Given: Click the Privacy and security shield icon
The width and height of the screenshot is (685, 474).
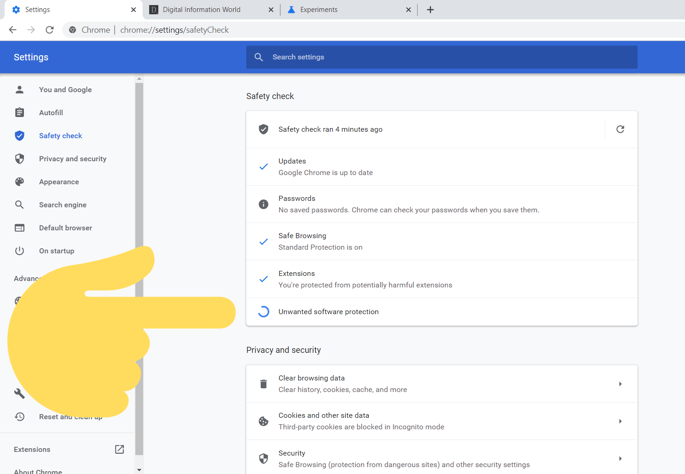Looking at the screenshot, I should pos(19,158).
